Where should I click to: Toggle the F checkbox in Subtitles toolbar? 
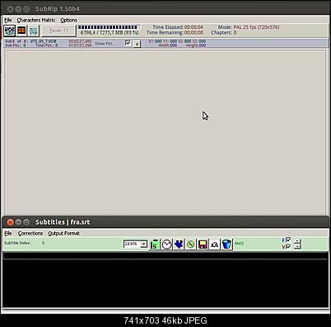click(288, 240)
